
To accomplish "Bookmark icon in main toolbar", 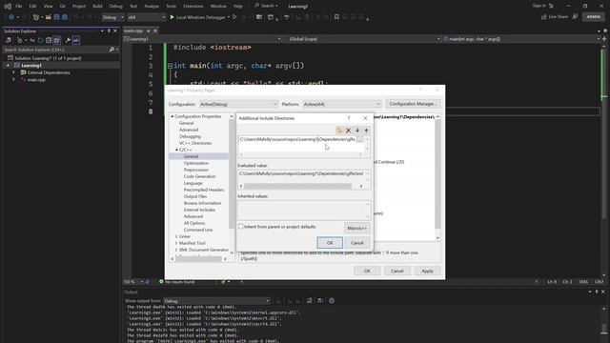I will (336, 17).
